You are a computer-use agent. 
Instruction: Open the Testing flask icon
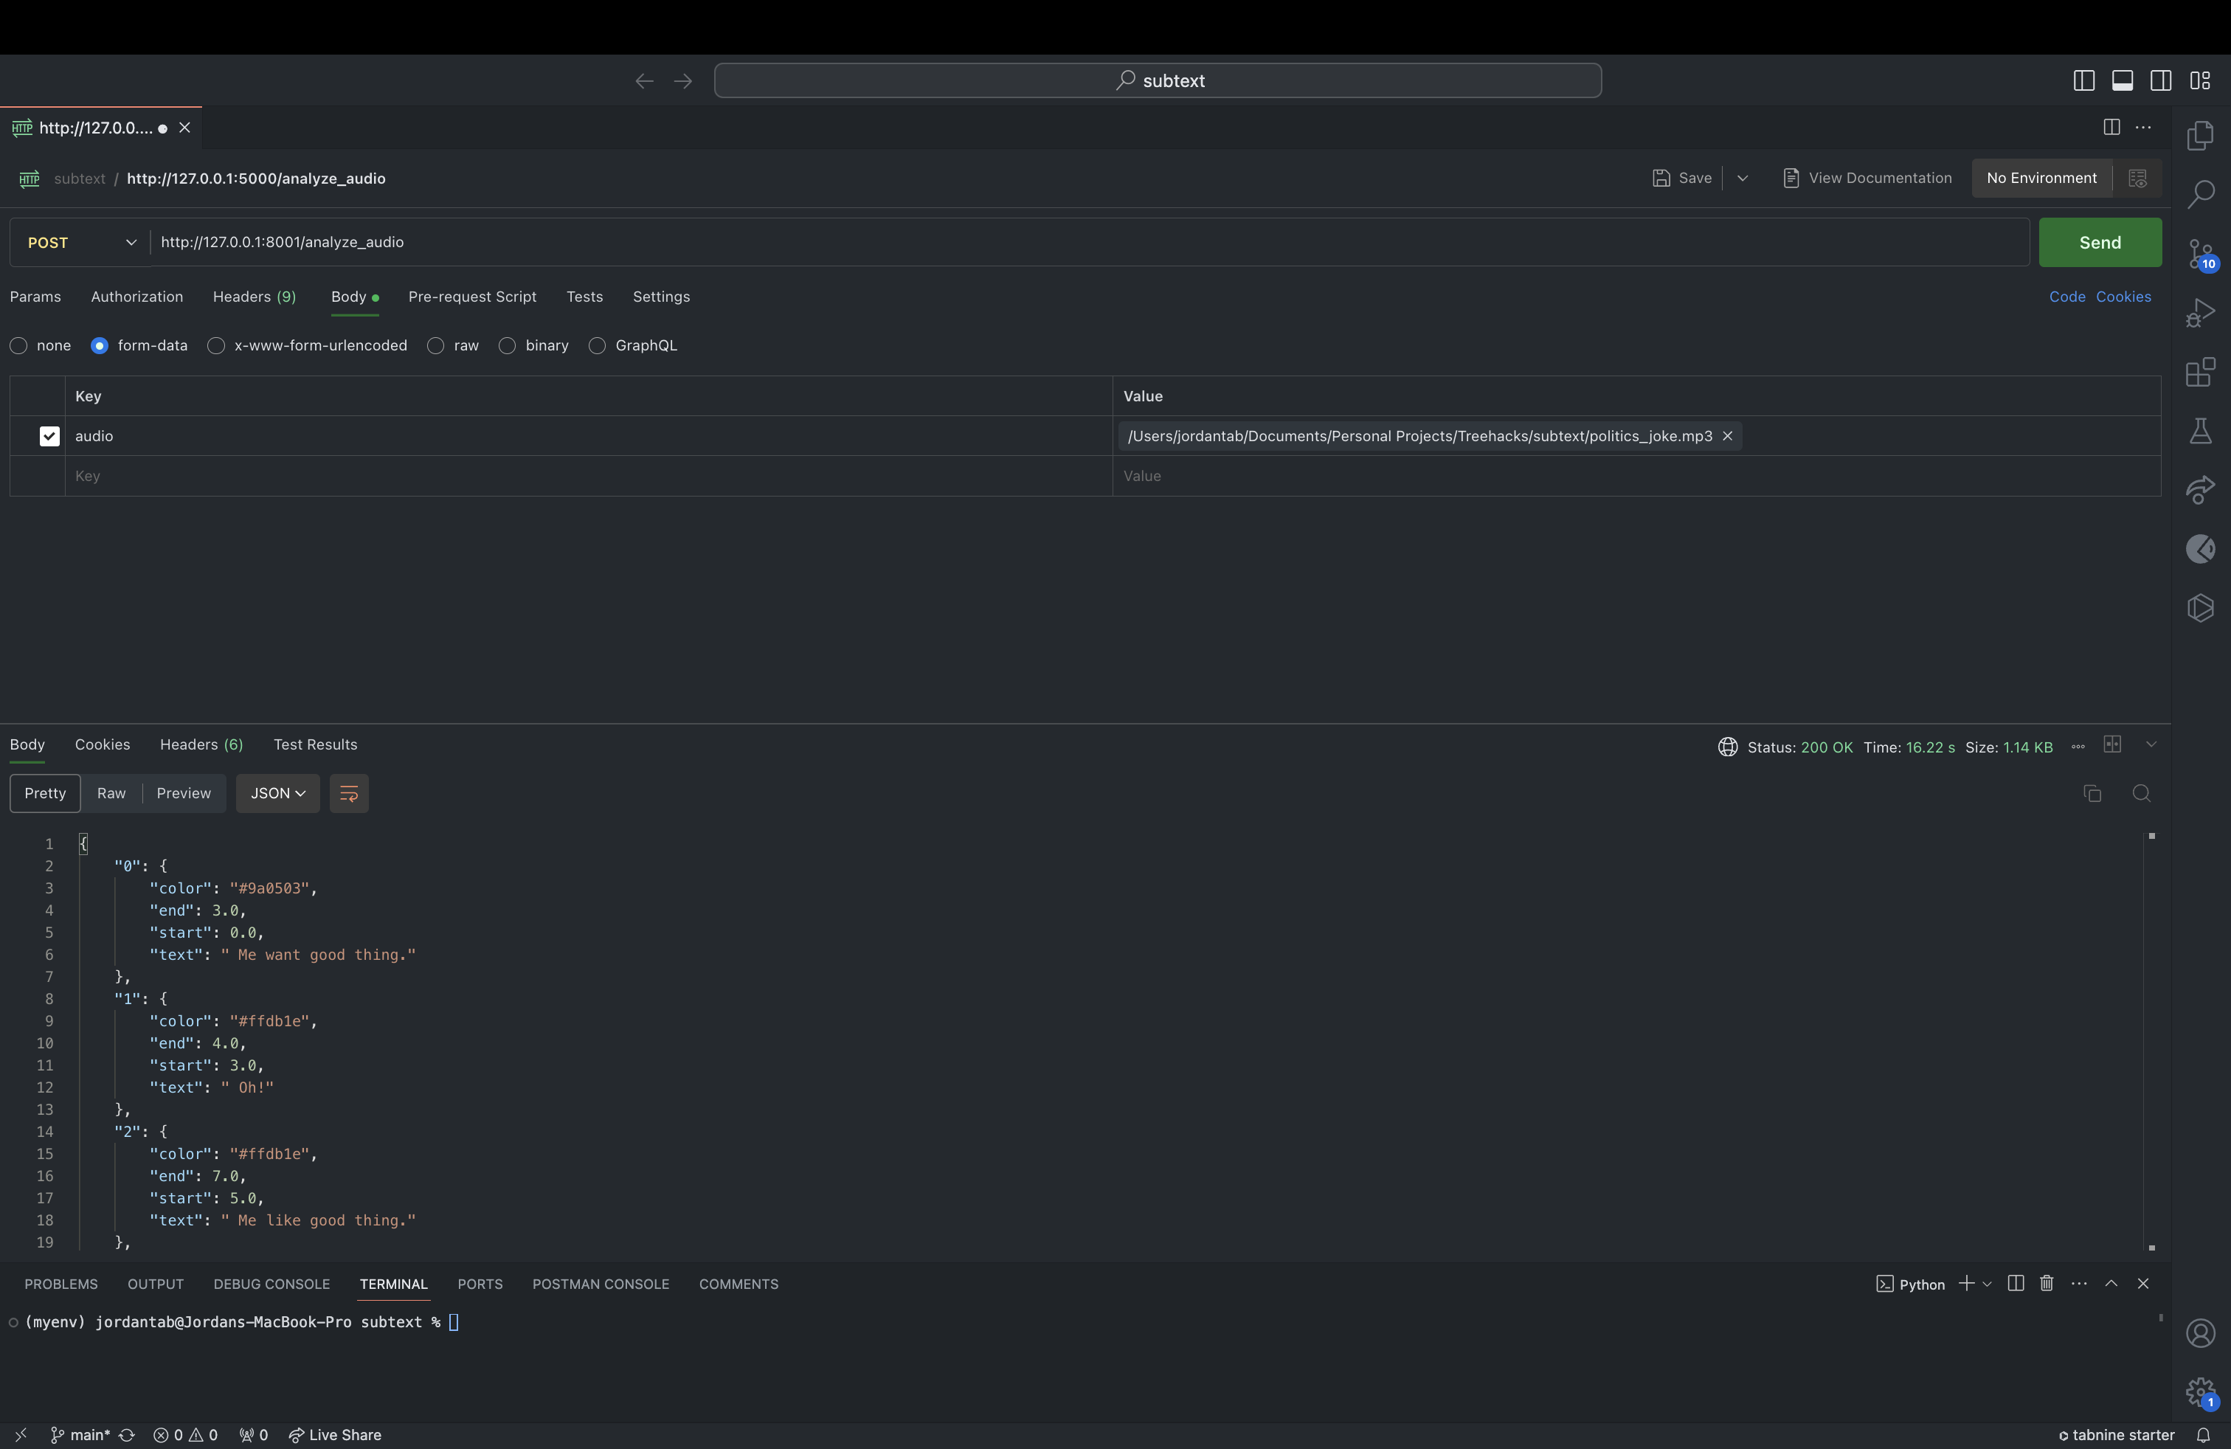tap(2200, 431)
